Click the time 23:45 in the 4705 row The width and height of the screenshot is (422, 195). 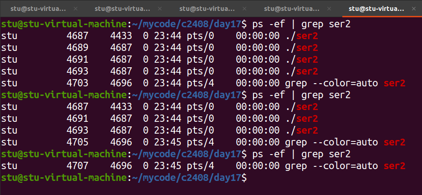(x=168, y=142)
